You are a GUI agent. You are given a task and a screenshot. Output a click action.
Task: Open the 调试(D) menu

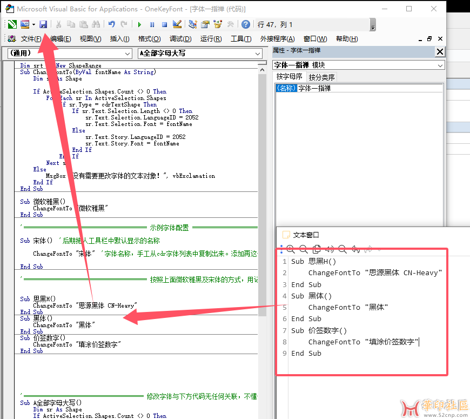coord(180,39)
